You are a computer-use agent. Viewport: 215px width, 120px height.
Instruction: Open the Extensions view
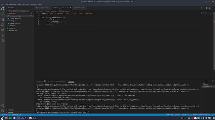click(3, 30)
